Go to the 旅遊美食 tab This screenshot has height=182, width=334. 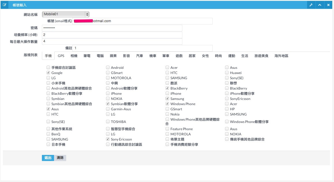(261, 56)
